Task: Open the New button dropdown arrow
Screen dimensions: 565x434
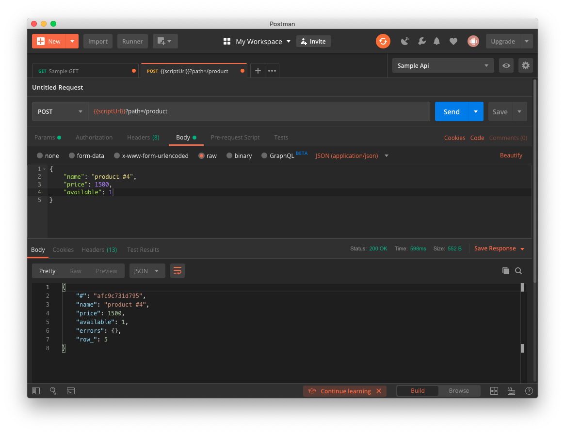Action: (x=72, y=41)
